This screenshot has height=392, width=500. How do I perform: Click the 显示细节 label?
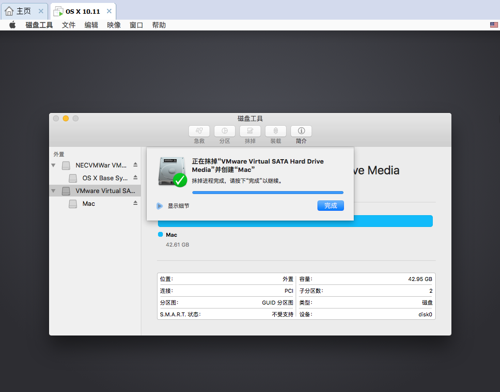(179, 206)
